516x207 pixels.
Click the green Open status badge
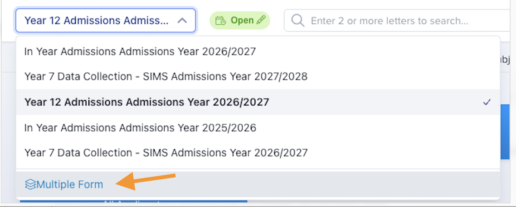click(240, 20)
